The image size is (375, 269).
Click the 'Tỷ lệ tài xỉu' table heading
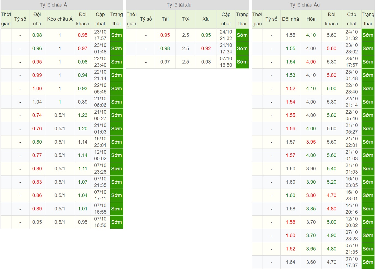(179, 5)
